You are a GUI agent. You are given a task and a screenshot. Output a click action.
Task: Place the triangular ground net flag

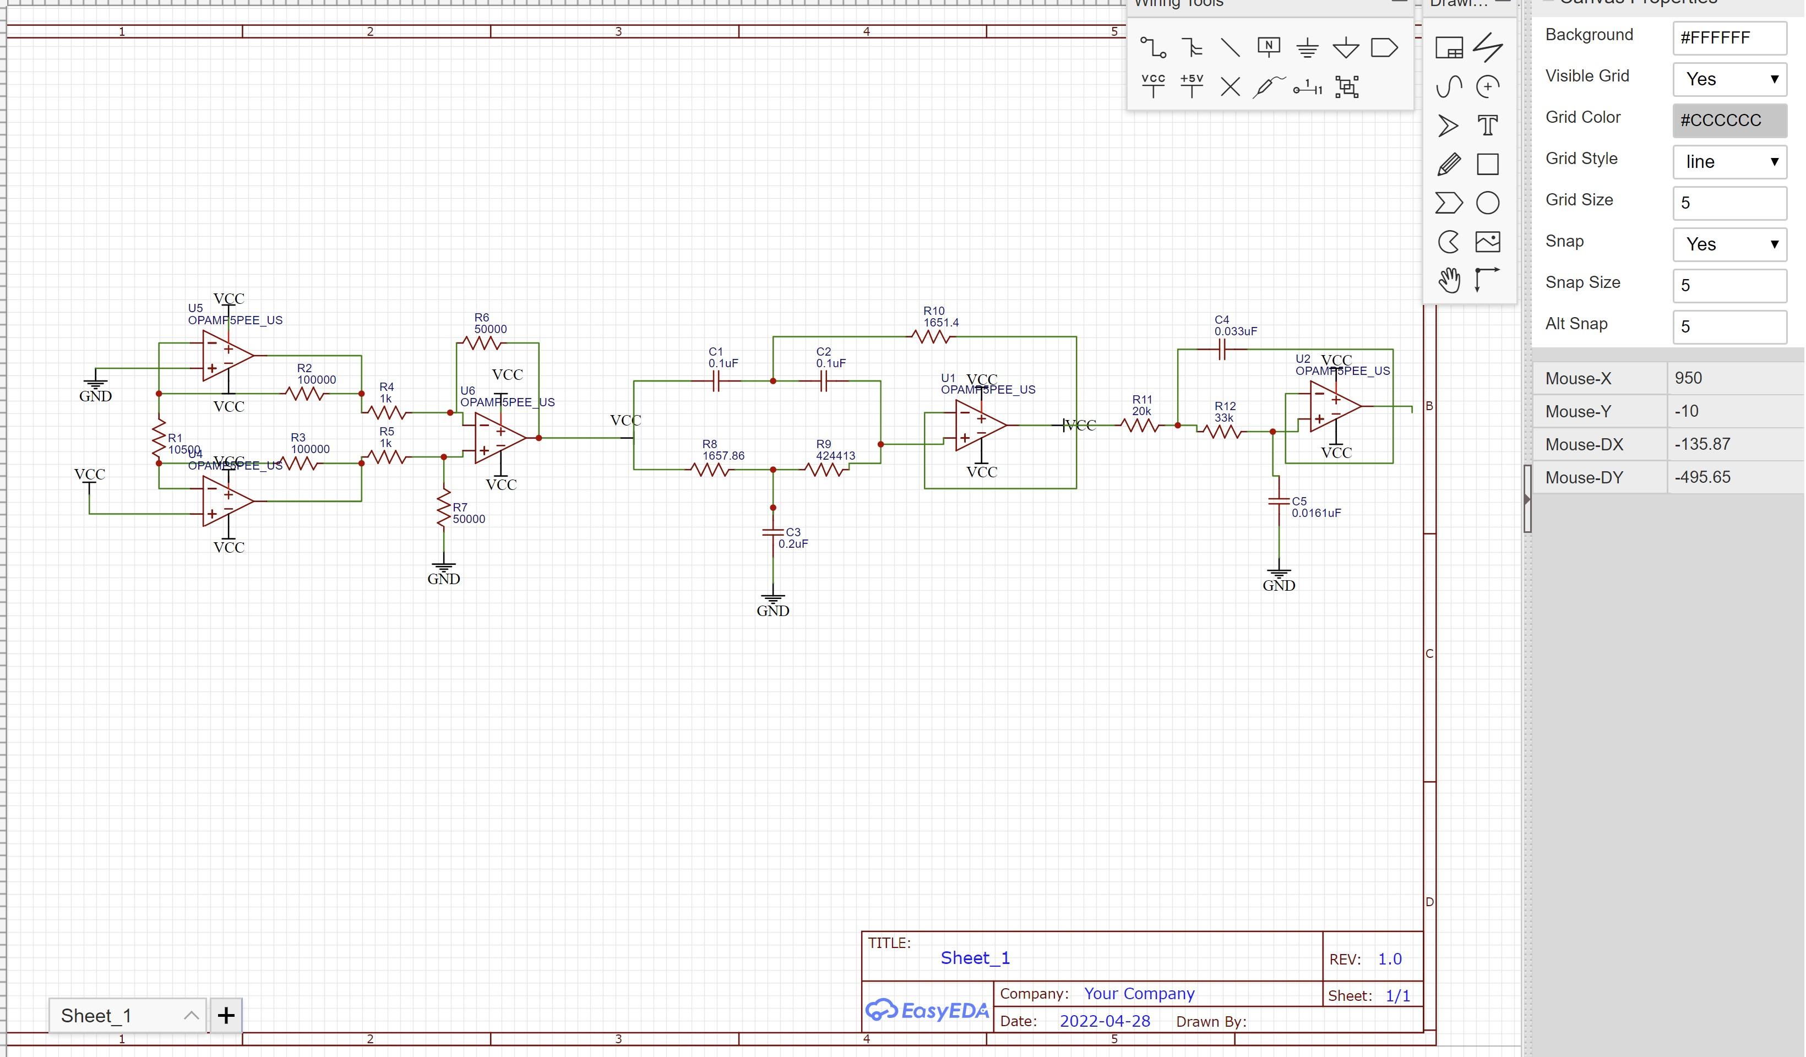(1346, 48)
